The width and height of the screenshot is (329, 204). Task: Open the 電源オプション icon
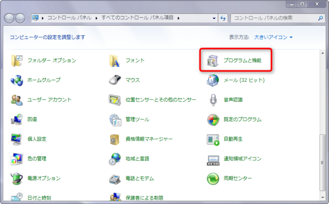click(x=17, y=178)
